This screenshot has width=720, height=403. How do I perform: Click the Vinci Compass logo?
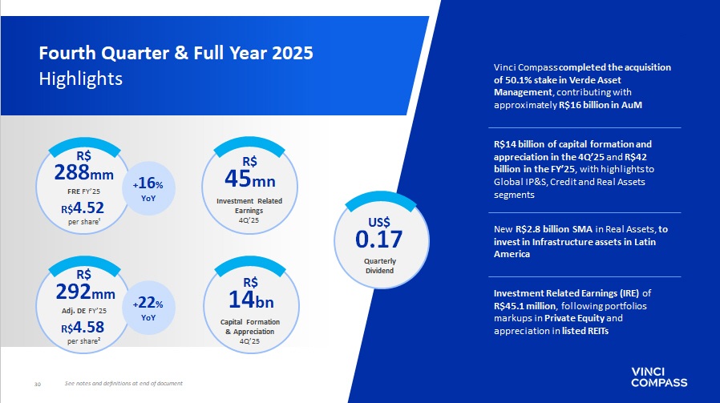[x=659, y=377]
